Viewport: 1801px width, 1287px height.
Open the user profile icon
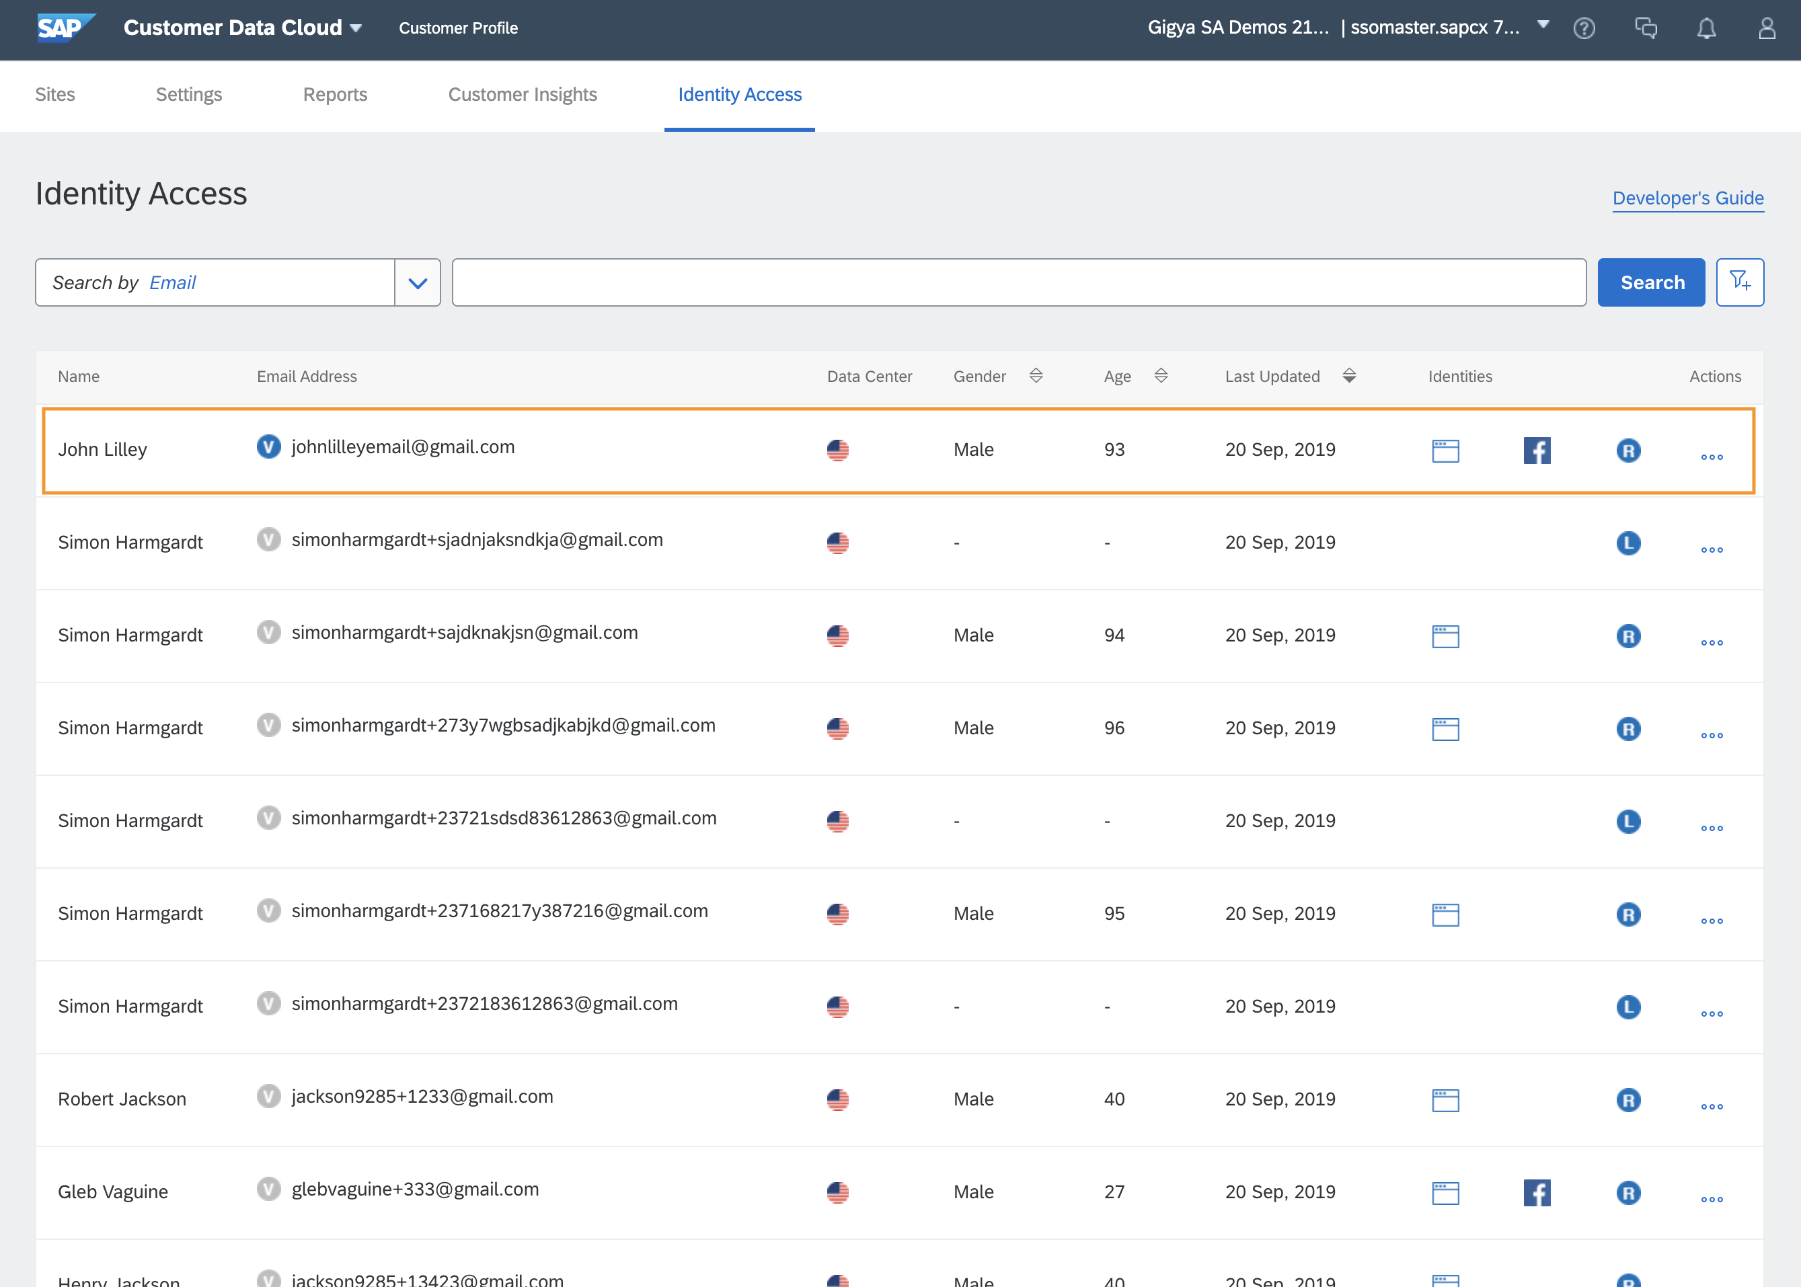[1766, 28]
